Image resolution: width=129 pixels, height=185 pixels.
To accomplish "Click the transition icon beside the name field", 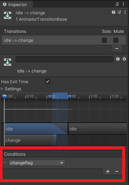I will [x=8, y=62].
